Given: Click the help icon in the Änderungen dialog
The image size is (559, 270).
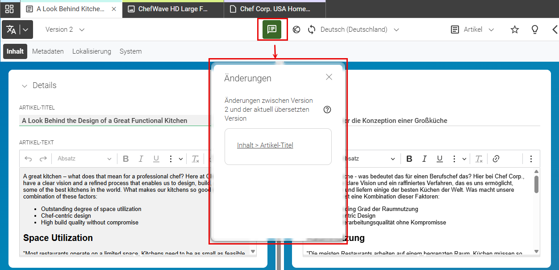Looking at the screenshot, I should (x=327, y=110).
